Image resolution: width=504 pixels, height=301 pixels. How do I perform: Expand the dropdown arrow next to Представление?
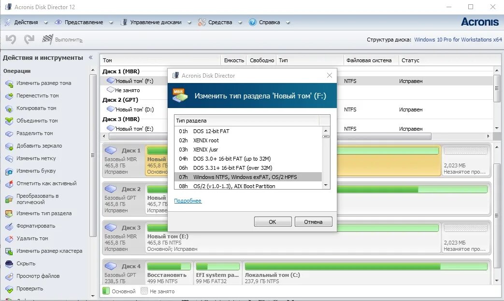(x=111, y=23)
